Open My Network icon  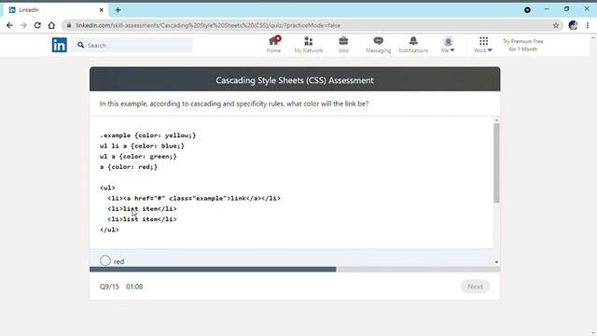click(309, 41)
